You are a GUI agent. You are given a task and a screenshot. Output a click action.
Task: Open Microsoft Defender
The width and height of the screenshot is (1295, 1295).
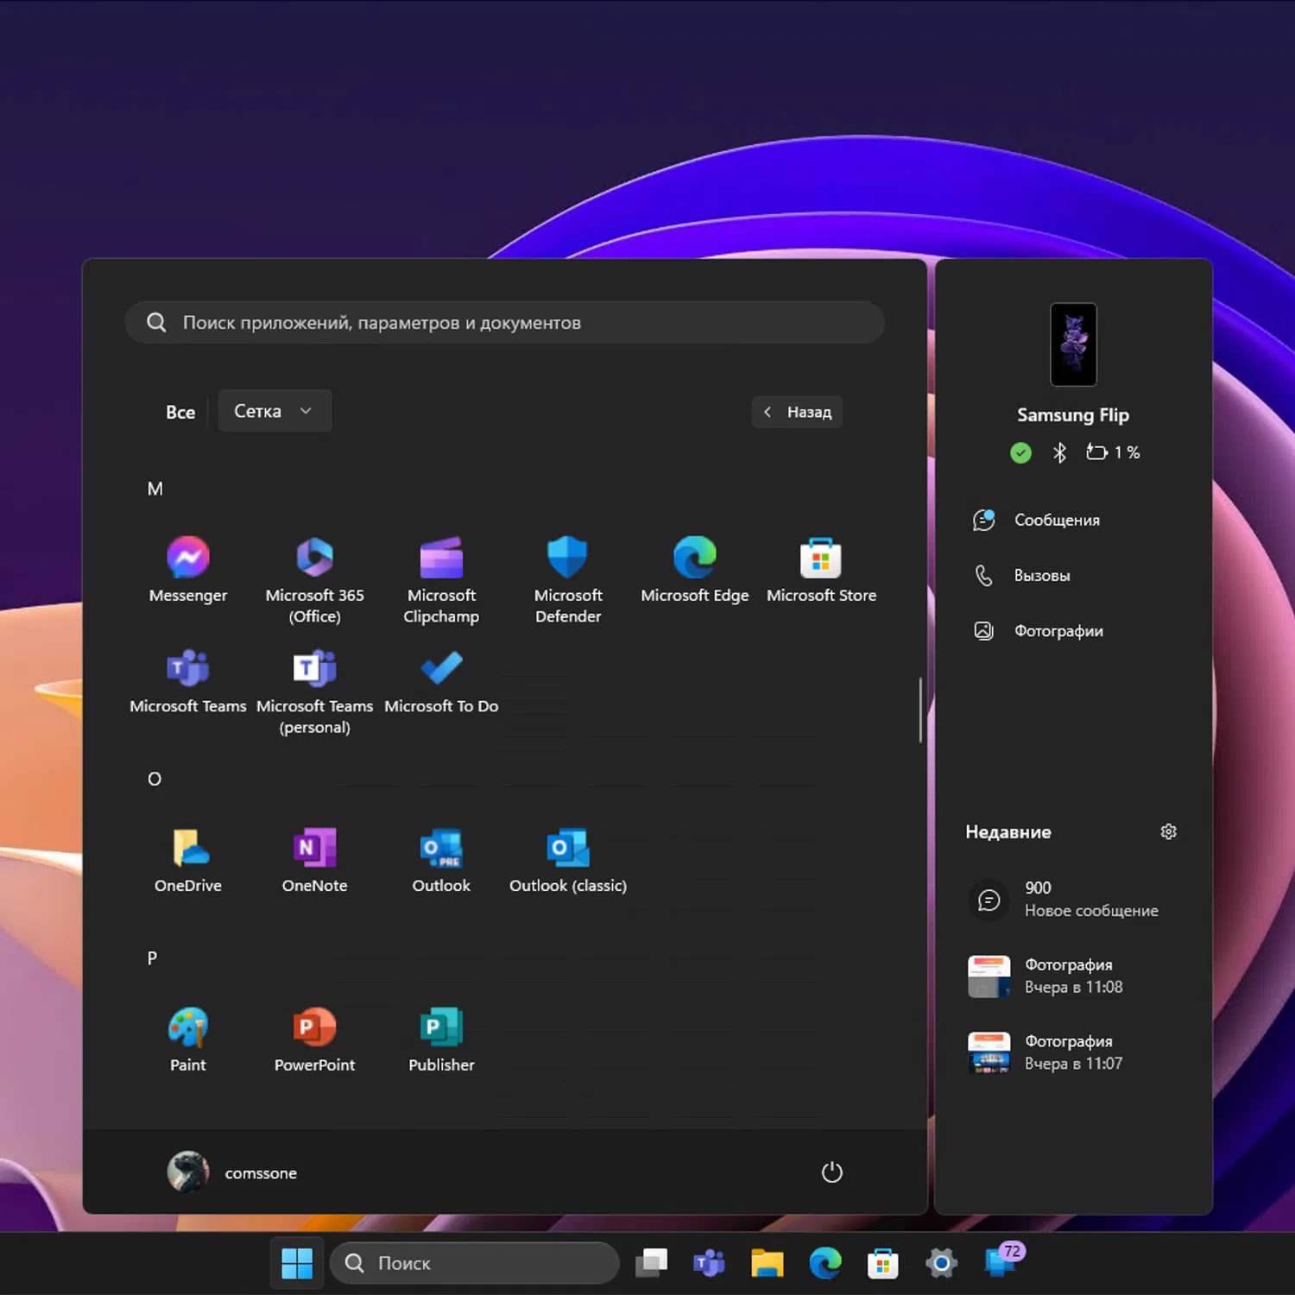pyautogui.click(x=567, y=579)
